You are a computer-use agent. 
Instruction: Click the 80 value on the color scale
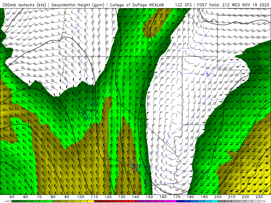pyautogui.click(x=53, y=197)
